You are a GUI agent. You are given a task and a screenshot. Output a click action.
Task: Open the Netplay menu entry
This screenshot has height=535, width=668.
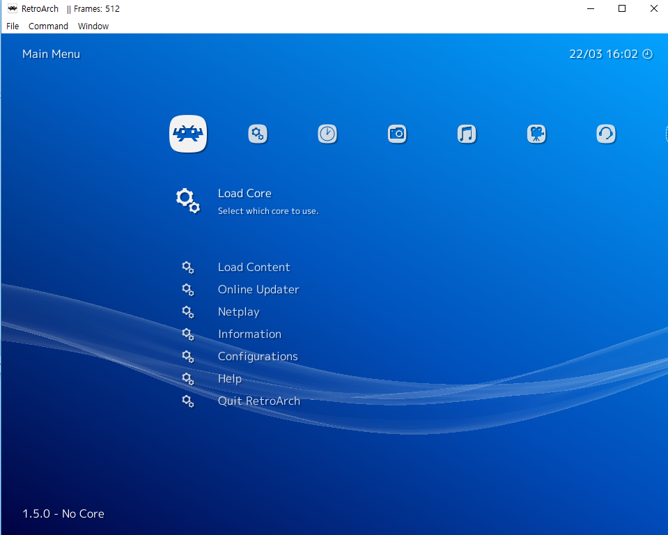coord(238,312)
